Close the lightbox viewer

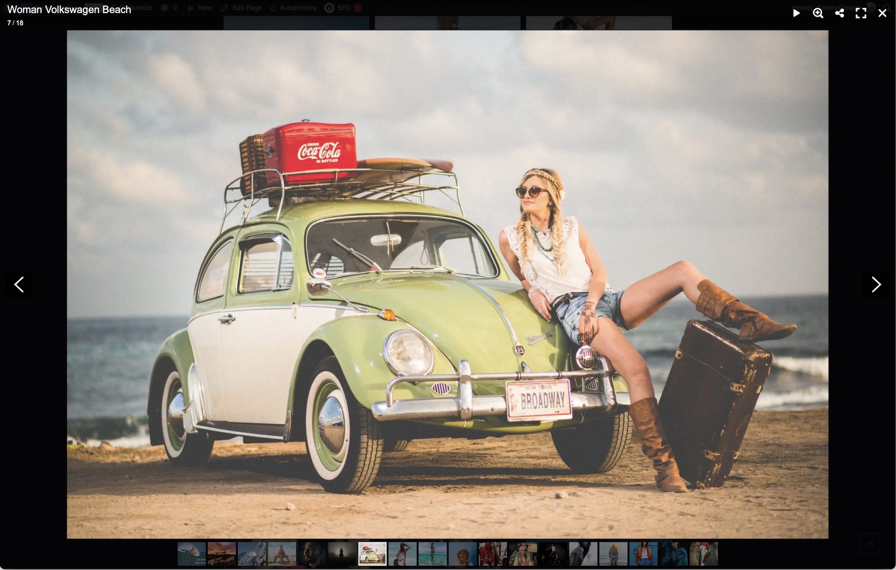882,13
